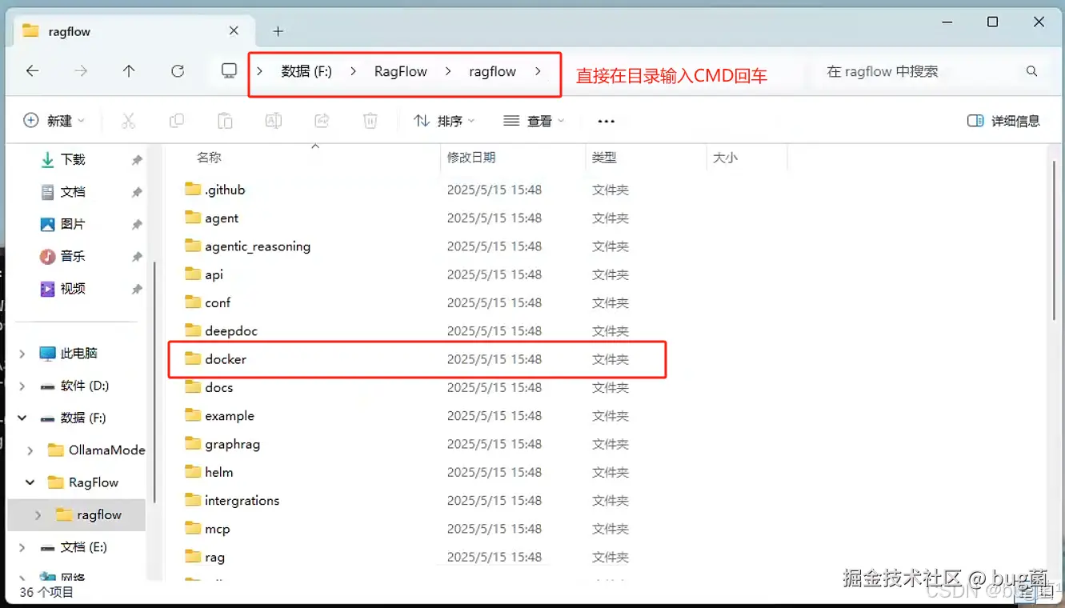Screen dimensions: 1065x608
Task: Click the pin icon beside 图片
Action: [137, 224]
